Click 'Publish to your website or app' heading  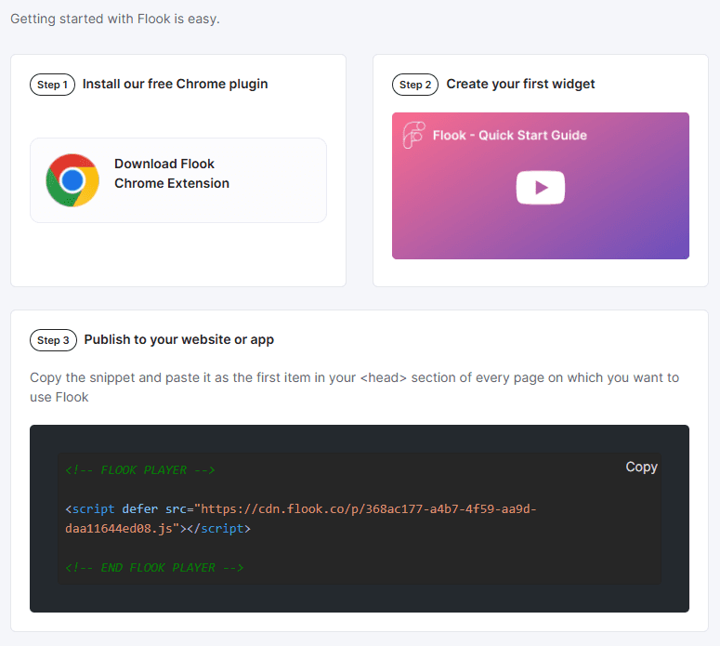(x=179, y=339)
